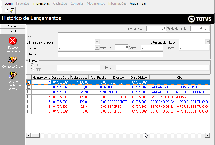Image resolution: width=215 pixels, height=145 pixels.
Task: Check the checkbox for row 2 JUROS
Action: (29, 87)
